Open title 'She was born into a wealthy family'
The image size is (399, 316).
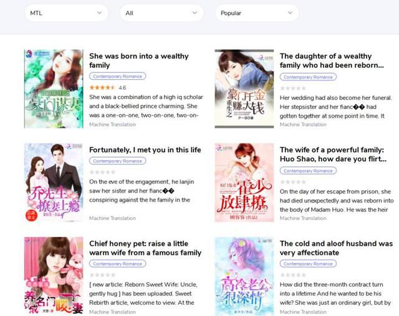pos(138,60)
